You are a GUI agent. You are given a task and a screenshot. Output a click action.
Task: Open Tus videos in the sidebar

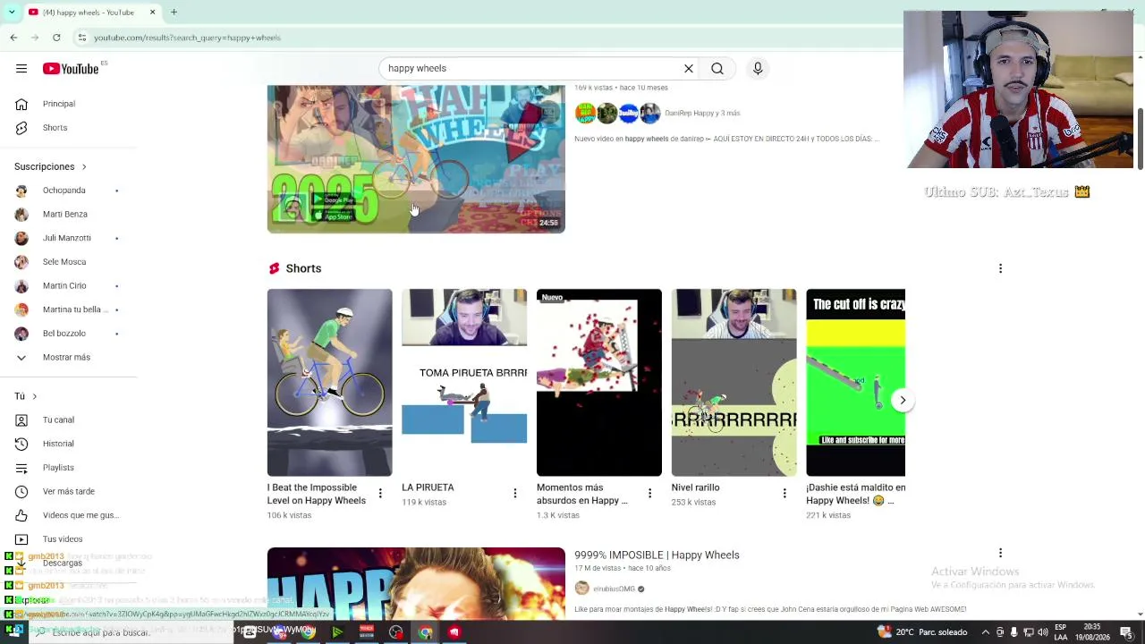[x=63, y=539]
